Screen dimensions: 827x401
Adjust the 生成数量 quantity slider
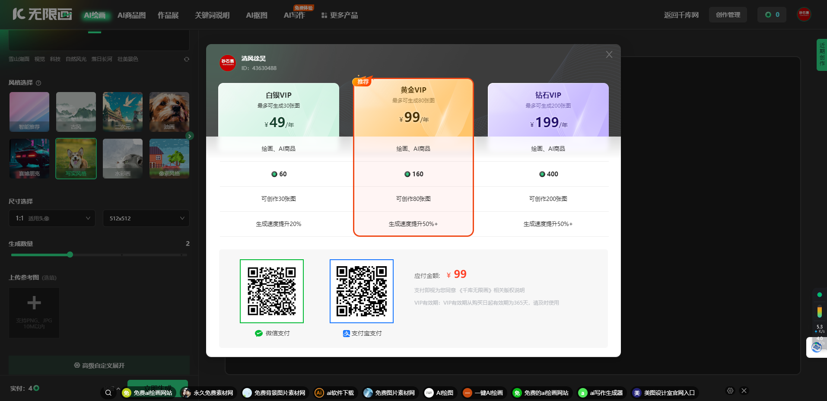[70, 255]
